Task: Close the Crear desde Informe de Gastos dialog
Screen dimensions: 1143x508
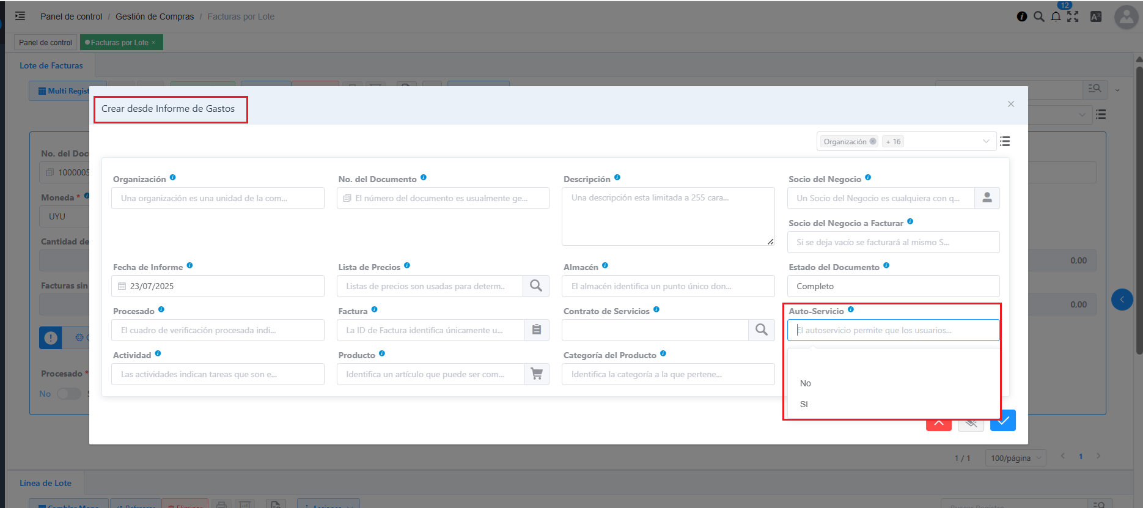Action: click(x=1011, y=104)
